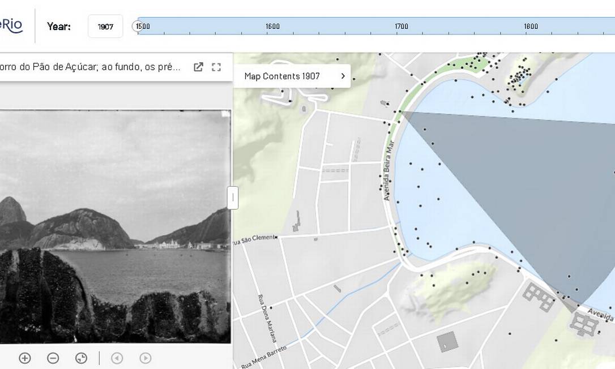Reset the photo view to default
615x369 pixels.
(81, 358)
